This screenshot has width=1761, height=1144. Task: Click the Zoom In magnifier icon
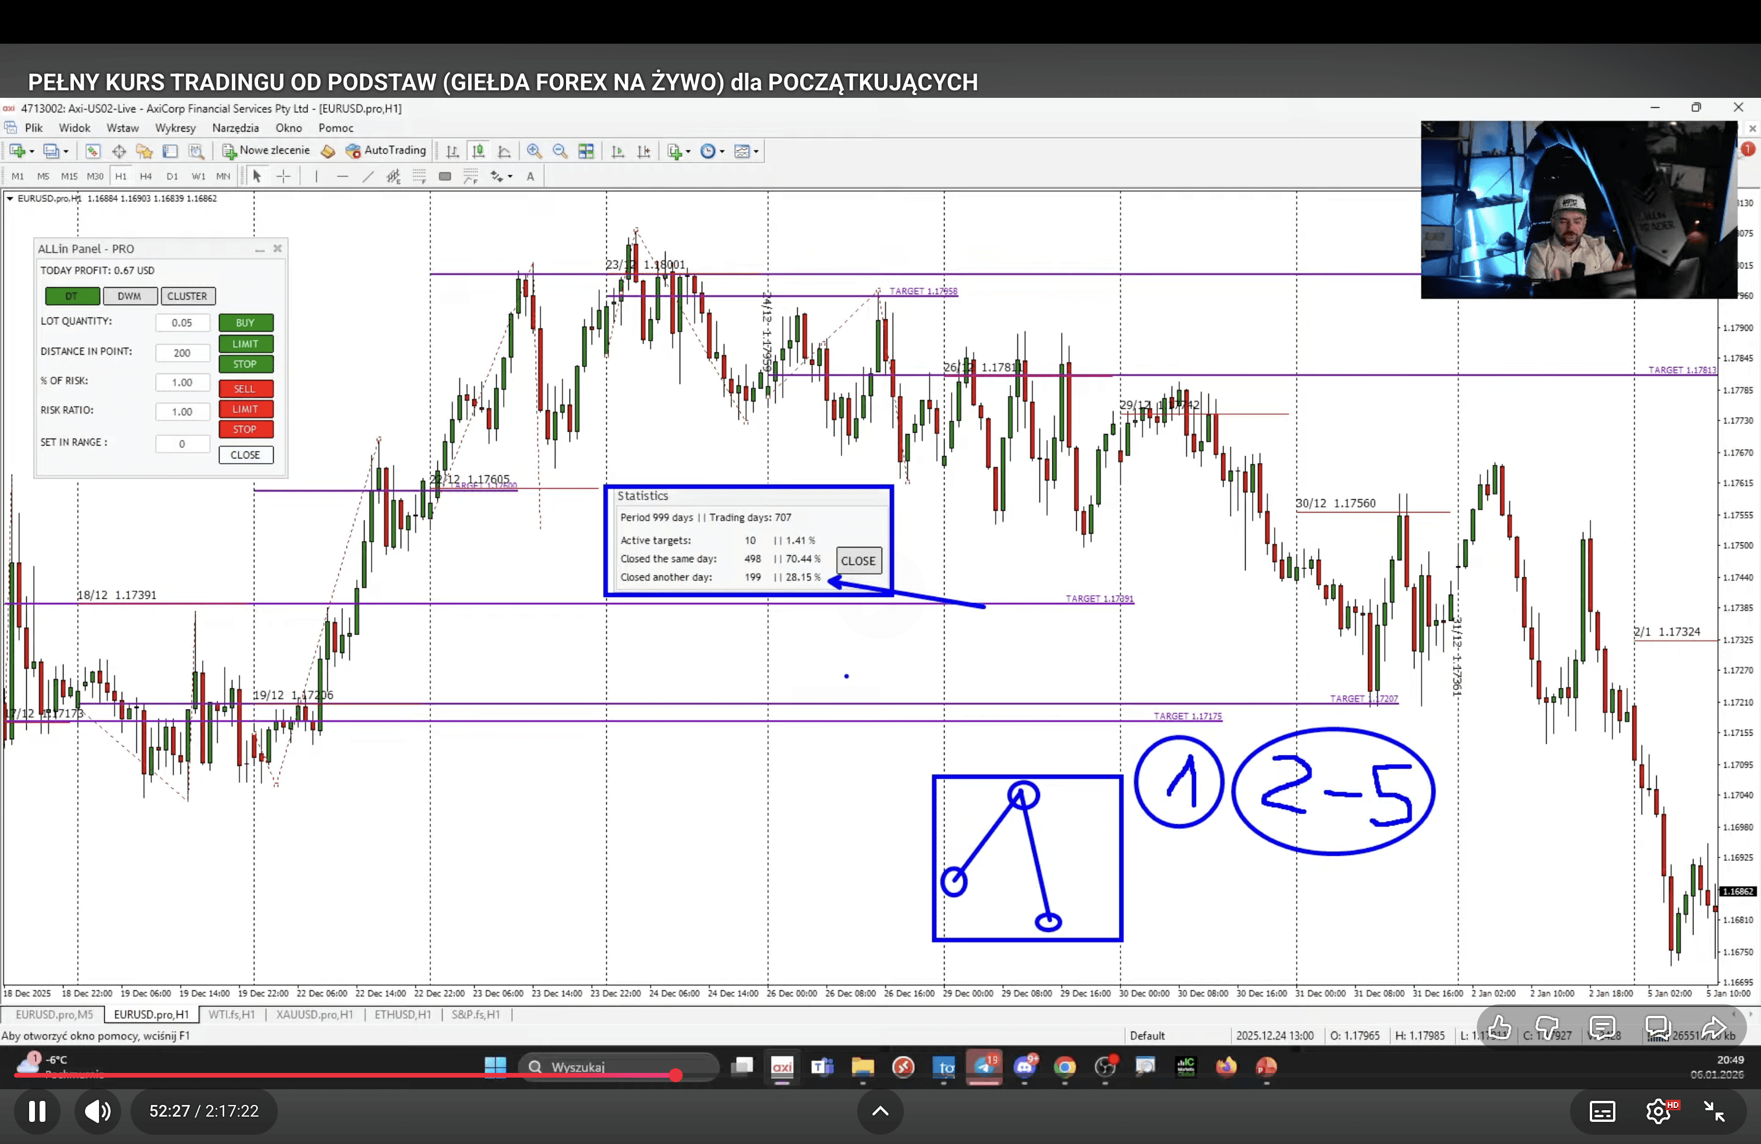tap(533, 151)
